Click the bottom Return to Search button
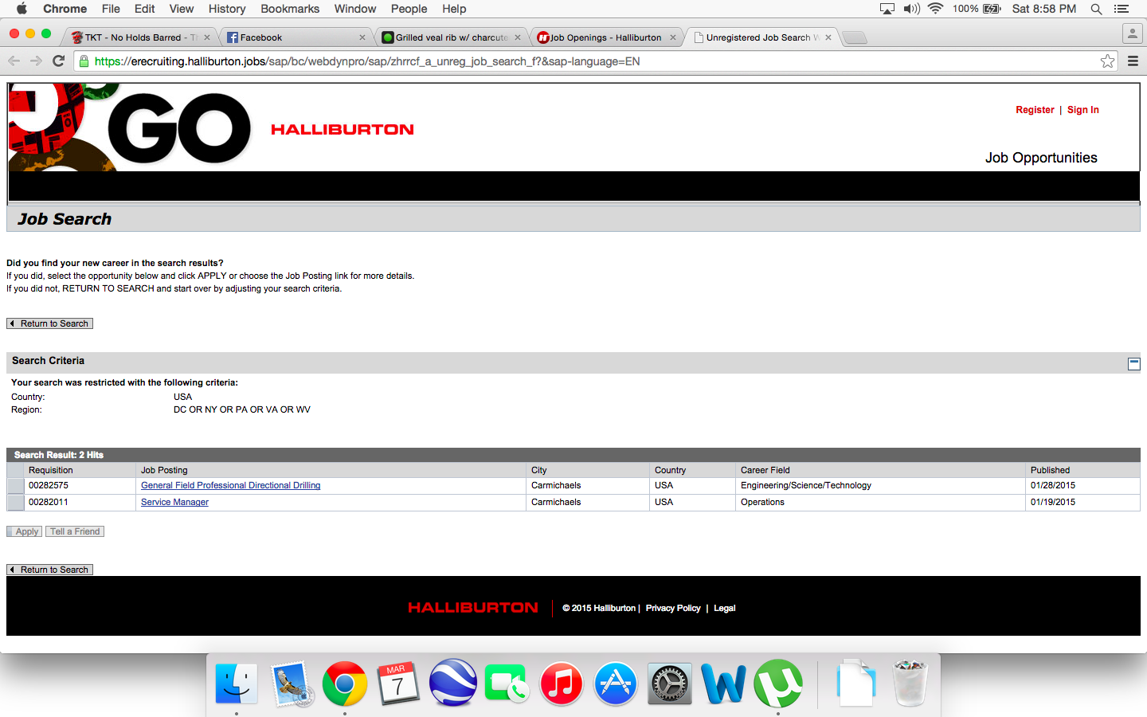 coord(50,570)
